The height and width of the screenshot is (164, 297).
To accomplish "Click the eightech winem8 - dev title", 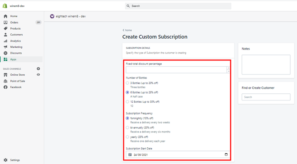I will tap(71, 16).
